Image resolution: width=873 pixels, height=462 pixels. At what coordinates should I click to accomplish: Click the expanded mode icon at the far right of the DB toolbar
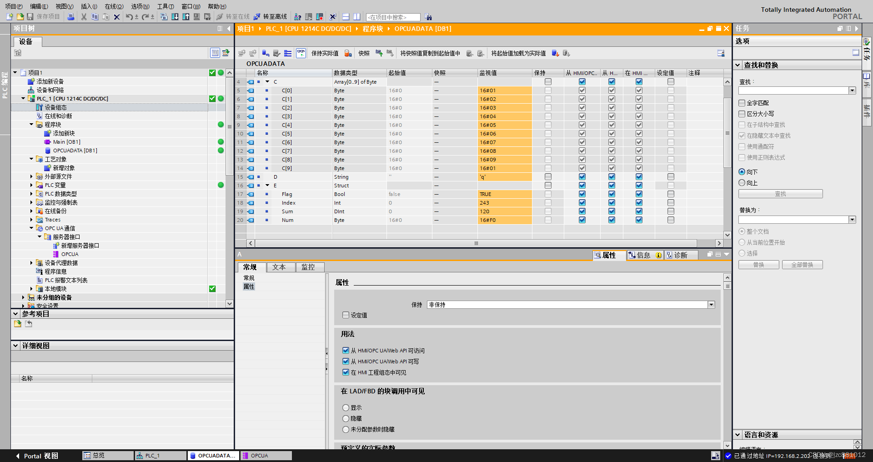tap(721, 53)
